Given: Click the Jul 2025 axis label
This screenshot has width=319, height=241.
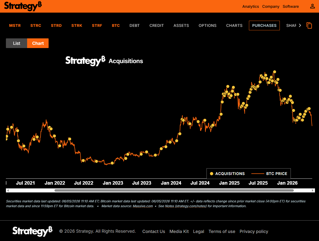Looking at the screenshot, I should [x=258, y=183].
